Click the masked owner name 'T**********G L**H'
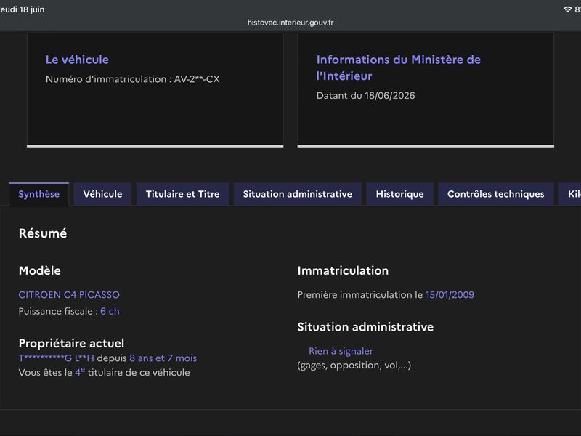This screenshot has height=436, width=581. (x=57, y=358)
